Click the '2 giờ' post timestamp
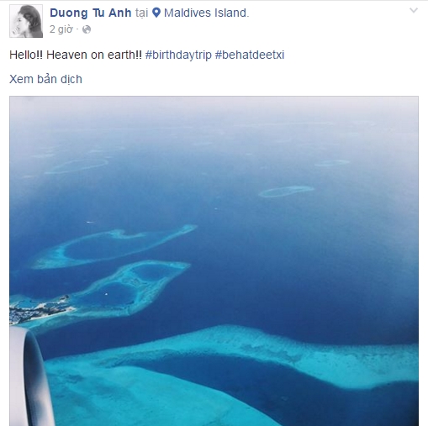The image size is (428, 426). pos(61,29)
